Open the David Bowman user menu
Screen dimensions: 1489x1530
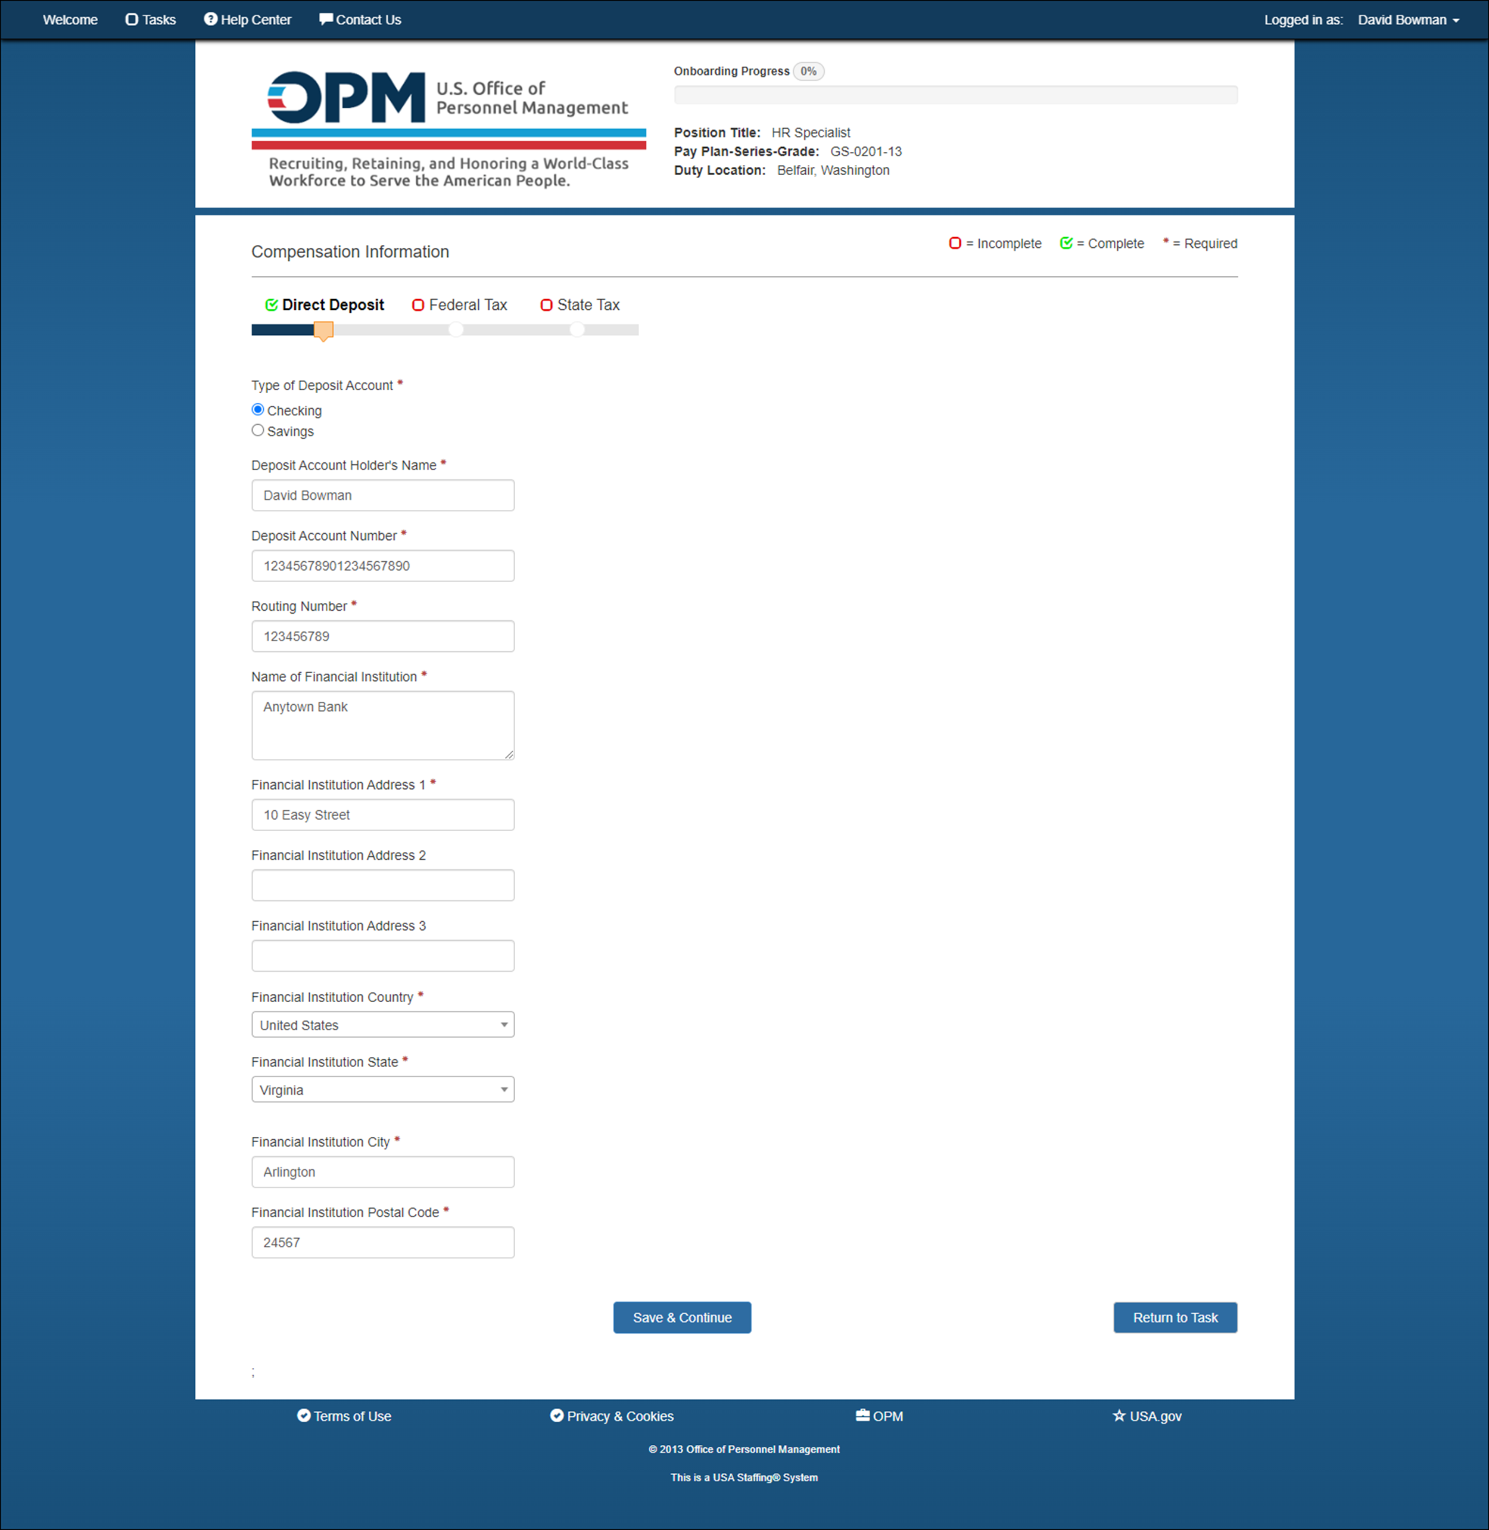point(1407,20)
